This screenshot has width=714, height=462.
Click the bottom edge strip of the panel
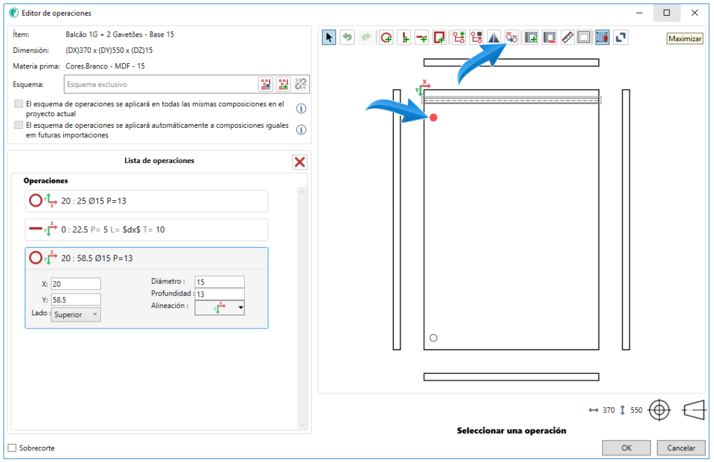point(511,377)
